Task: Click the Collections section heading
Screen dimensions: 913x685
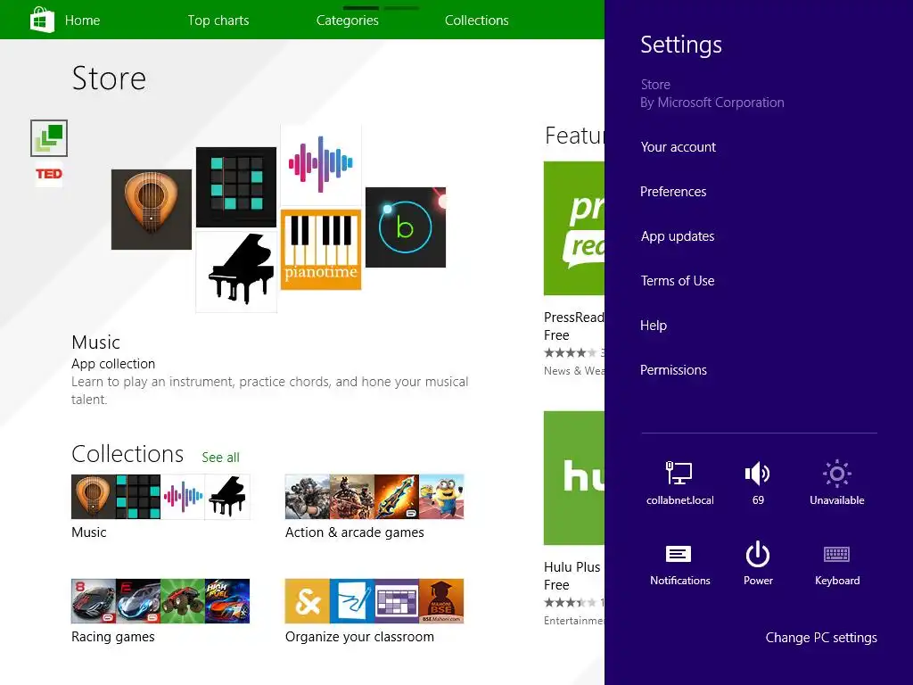Action: point(127,454)
